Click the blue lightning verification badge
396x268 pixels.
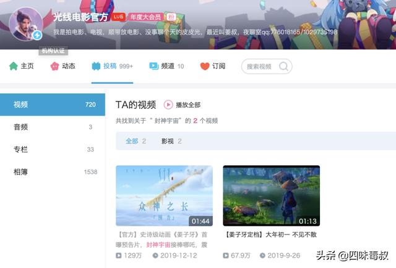click(x=37, y=35)
